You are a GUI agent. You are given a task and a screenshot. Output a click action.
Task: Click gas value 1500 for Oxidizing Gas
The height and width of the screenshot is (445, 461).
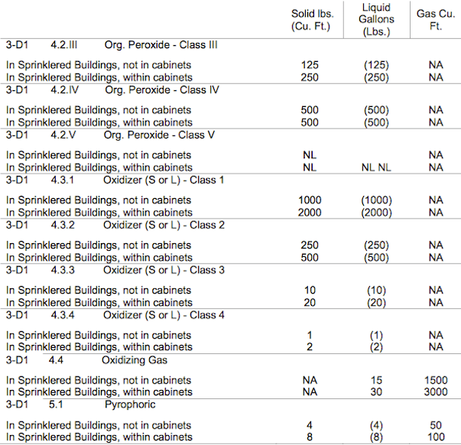point(436,380)
